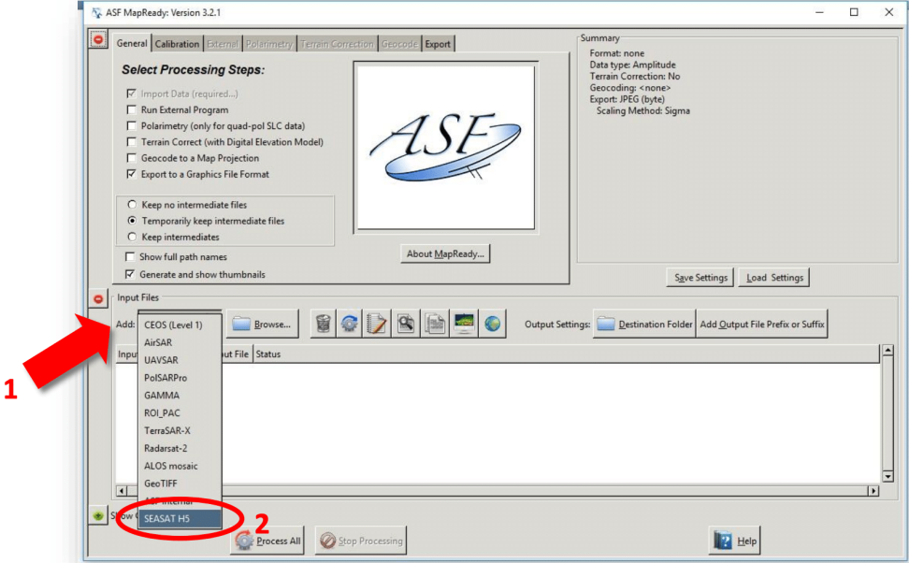Choose the Destination Folder button
Screen dimensions: 909x563
(644, 325)
